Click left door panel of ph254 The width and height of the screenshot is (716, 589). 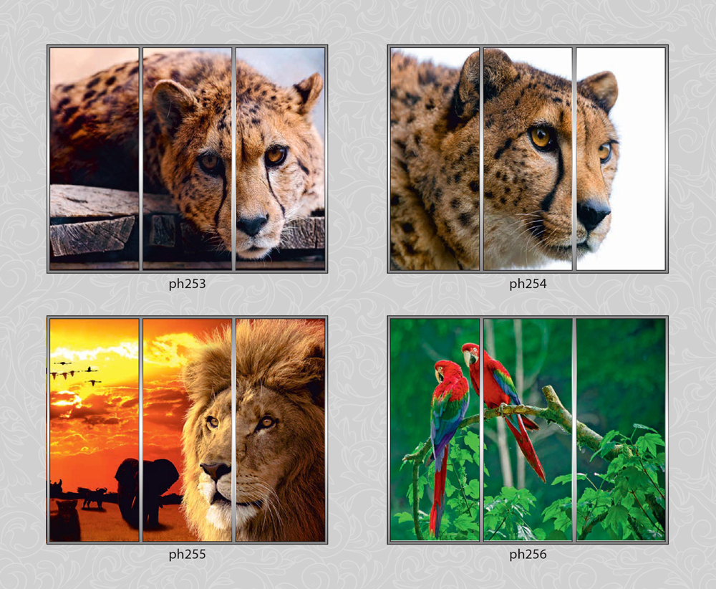coord(435,159)
